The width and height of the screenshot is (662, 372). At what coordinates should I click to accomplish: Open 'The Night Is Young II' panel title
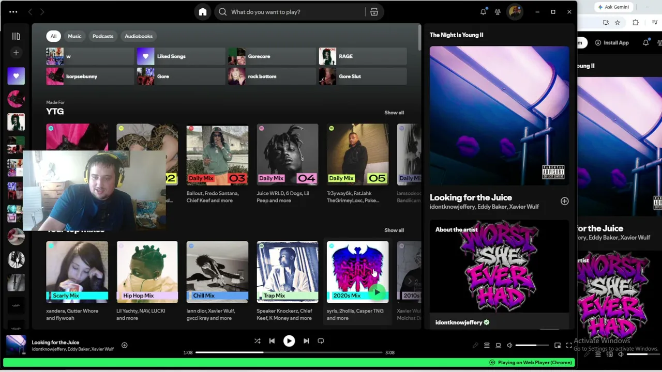(456, 35)
